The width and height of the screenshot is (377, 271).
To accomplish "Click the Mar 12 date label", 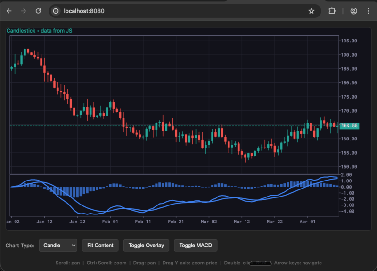I will (242, 222).
